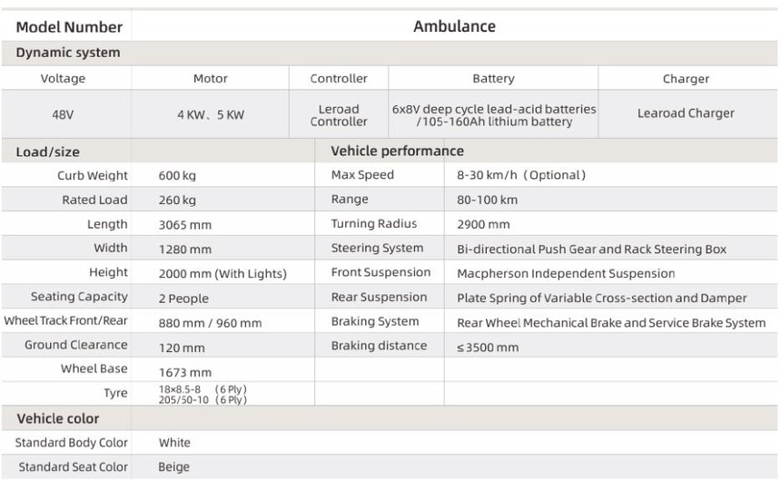Click the Dynamic system section header
The width and height of the screenshot is (781, 480).
[68, 53]
